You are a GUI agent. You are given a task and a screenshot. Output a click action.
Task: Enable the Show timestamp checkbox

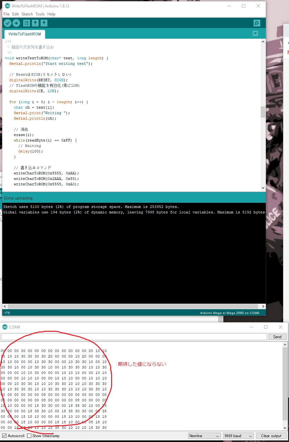click(x=29, y=436)
